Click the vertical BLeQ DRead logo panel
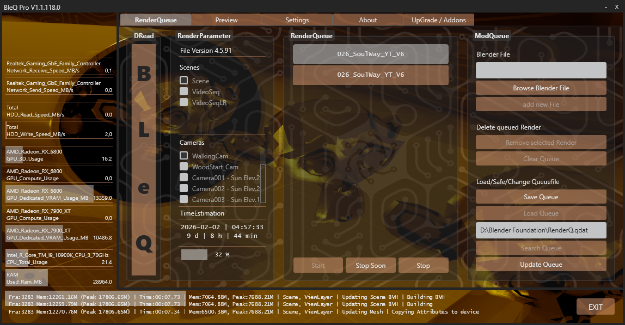Image resolution: width=625 pixels, height=325 pixels. coord(144,160)
